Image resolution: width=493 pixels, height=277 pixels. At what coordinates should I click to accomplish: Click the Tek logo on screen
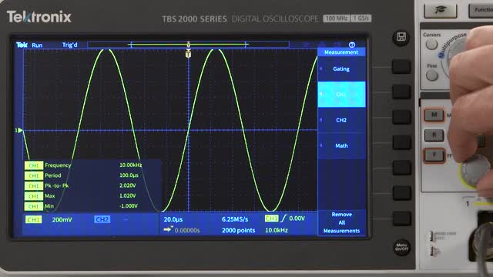(x=22, y=45)
